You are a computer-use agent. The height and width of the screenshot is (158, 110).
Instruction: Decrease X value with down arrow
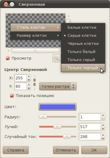[29, 80]
